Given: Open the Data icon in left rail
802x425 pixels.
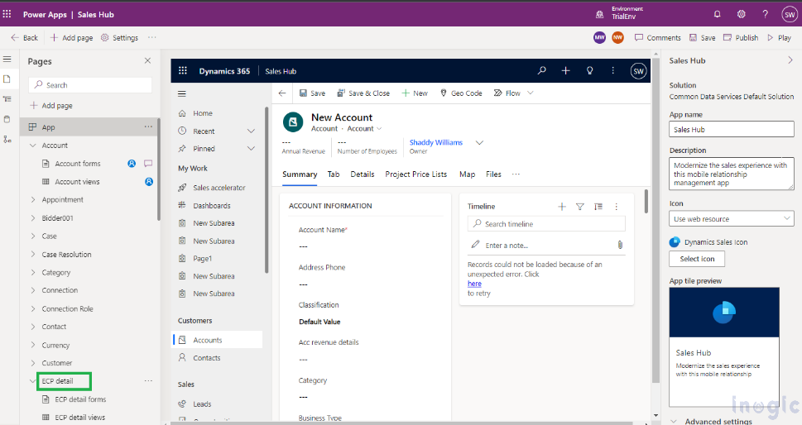Looking at the screenshot, I should pos(7,119).
